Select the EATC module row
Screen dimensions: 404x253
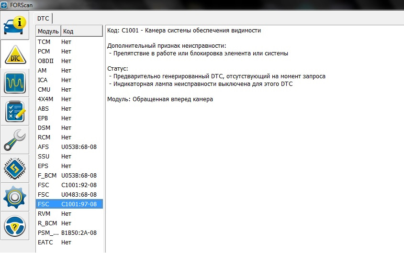tap(69, 242)
